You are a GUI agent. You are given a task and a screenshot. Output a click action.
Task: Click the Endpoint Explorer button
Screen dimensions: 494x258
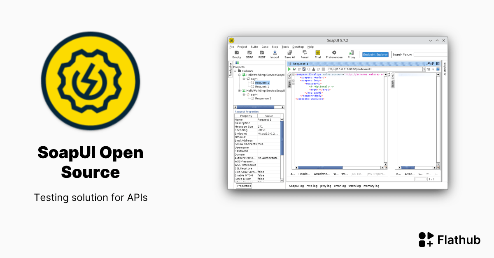(x=375, y=54)
